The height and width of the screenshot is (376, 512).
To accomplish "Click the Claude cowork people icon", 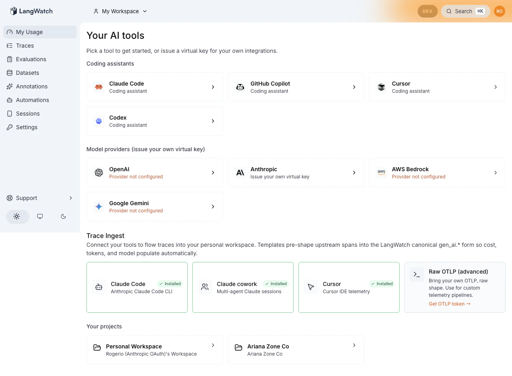I will click(x=205, y=287).
